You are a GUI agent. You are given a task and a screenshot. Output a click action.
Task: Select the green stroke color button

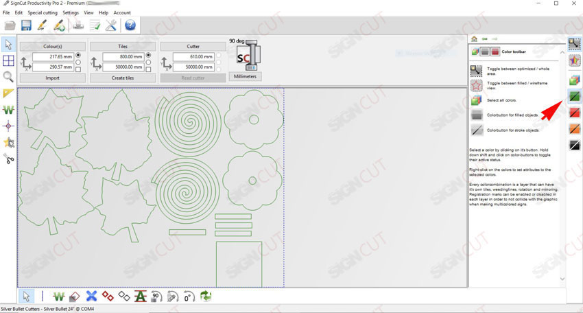coord(575,96)
